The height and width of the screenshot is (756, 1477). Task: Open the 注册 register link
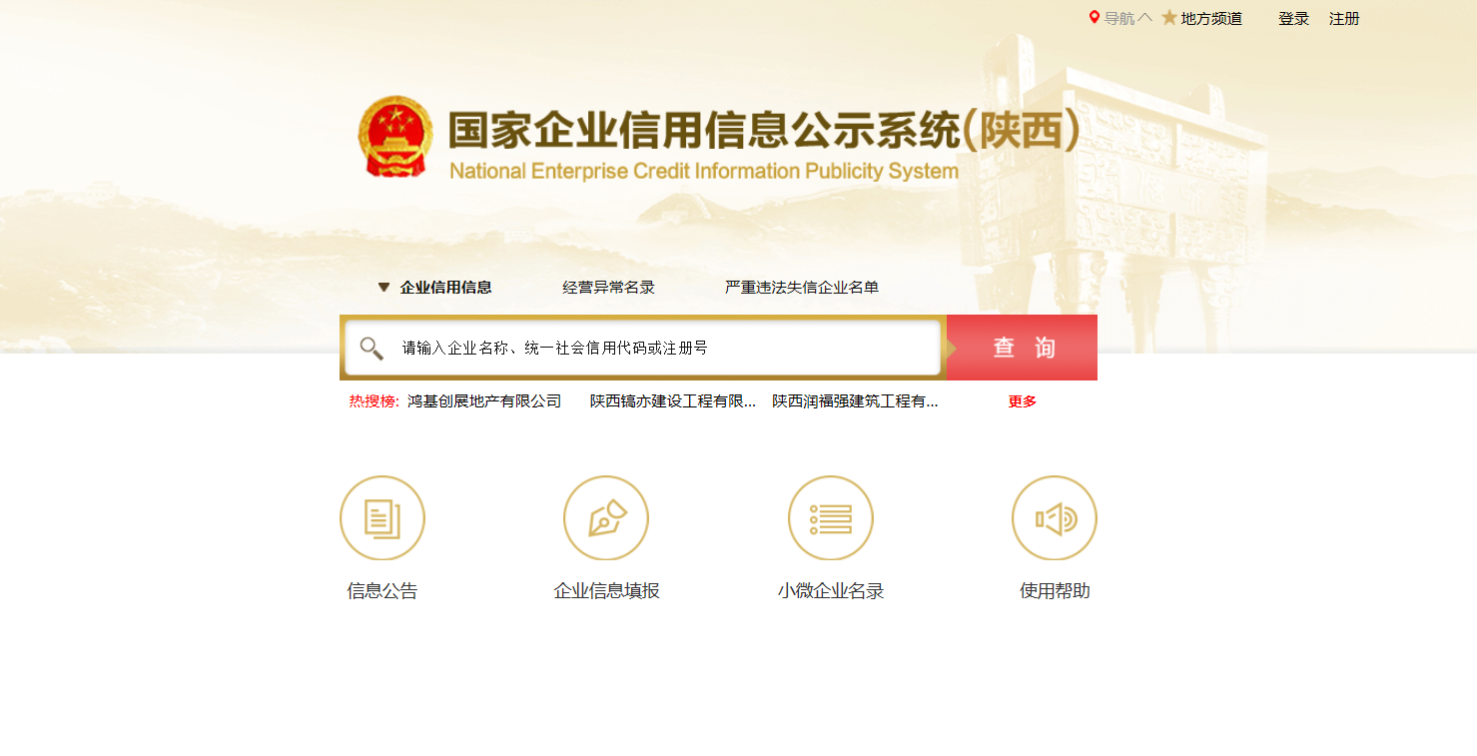pyautogui.click(x=1344, y=18)
